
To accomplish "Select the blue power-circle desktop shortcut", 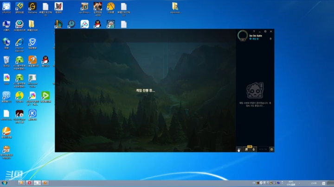I will click(71, 24).
